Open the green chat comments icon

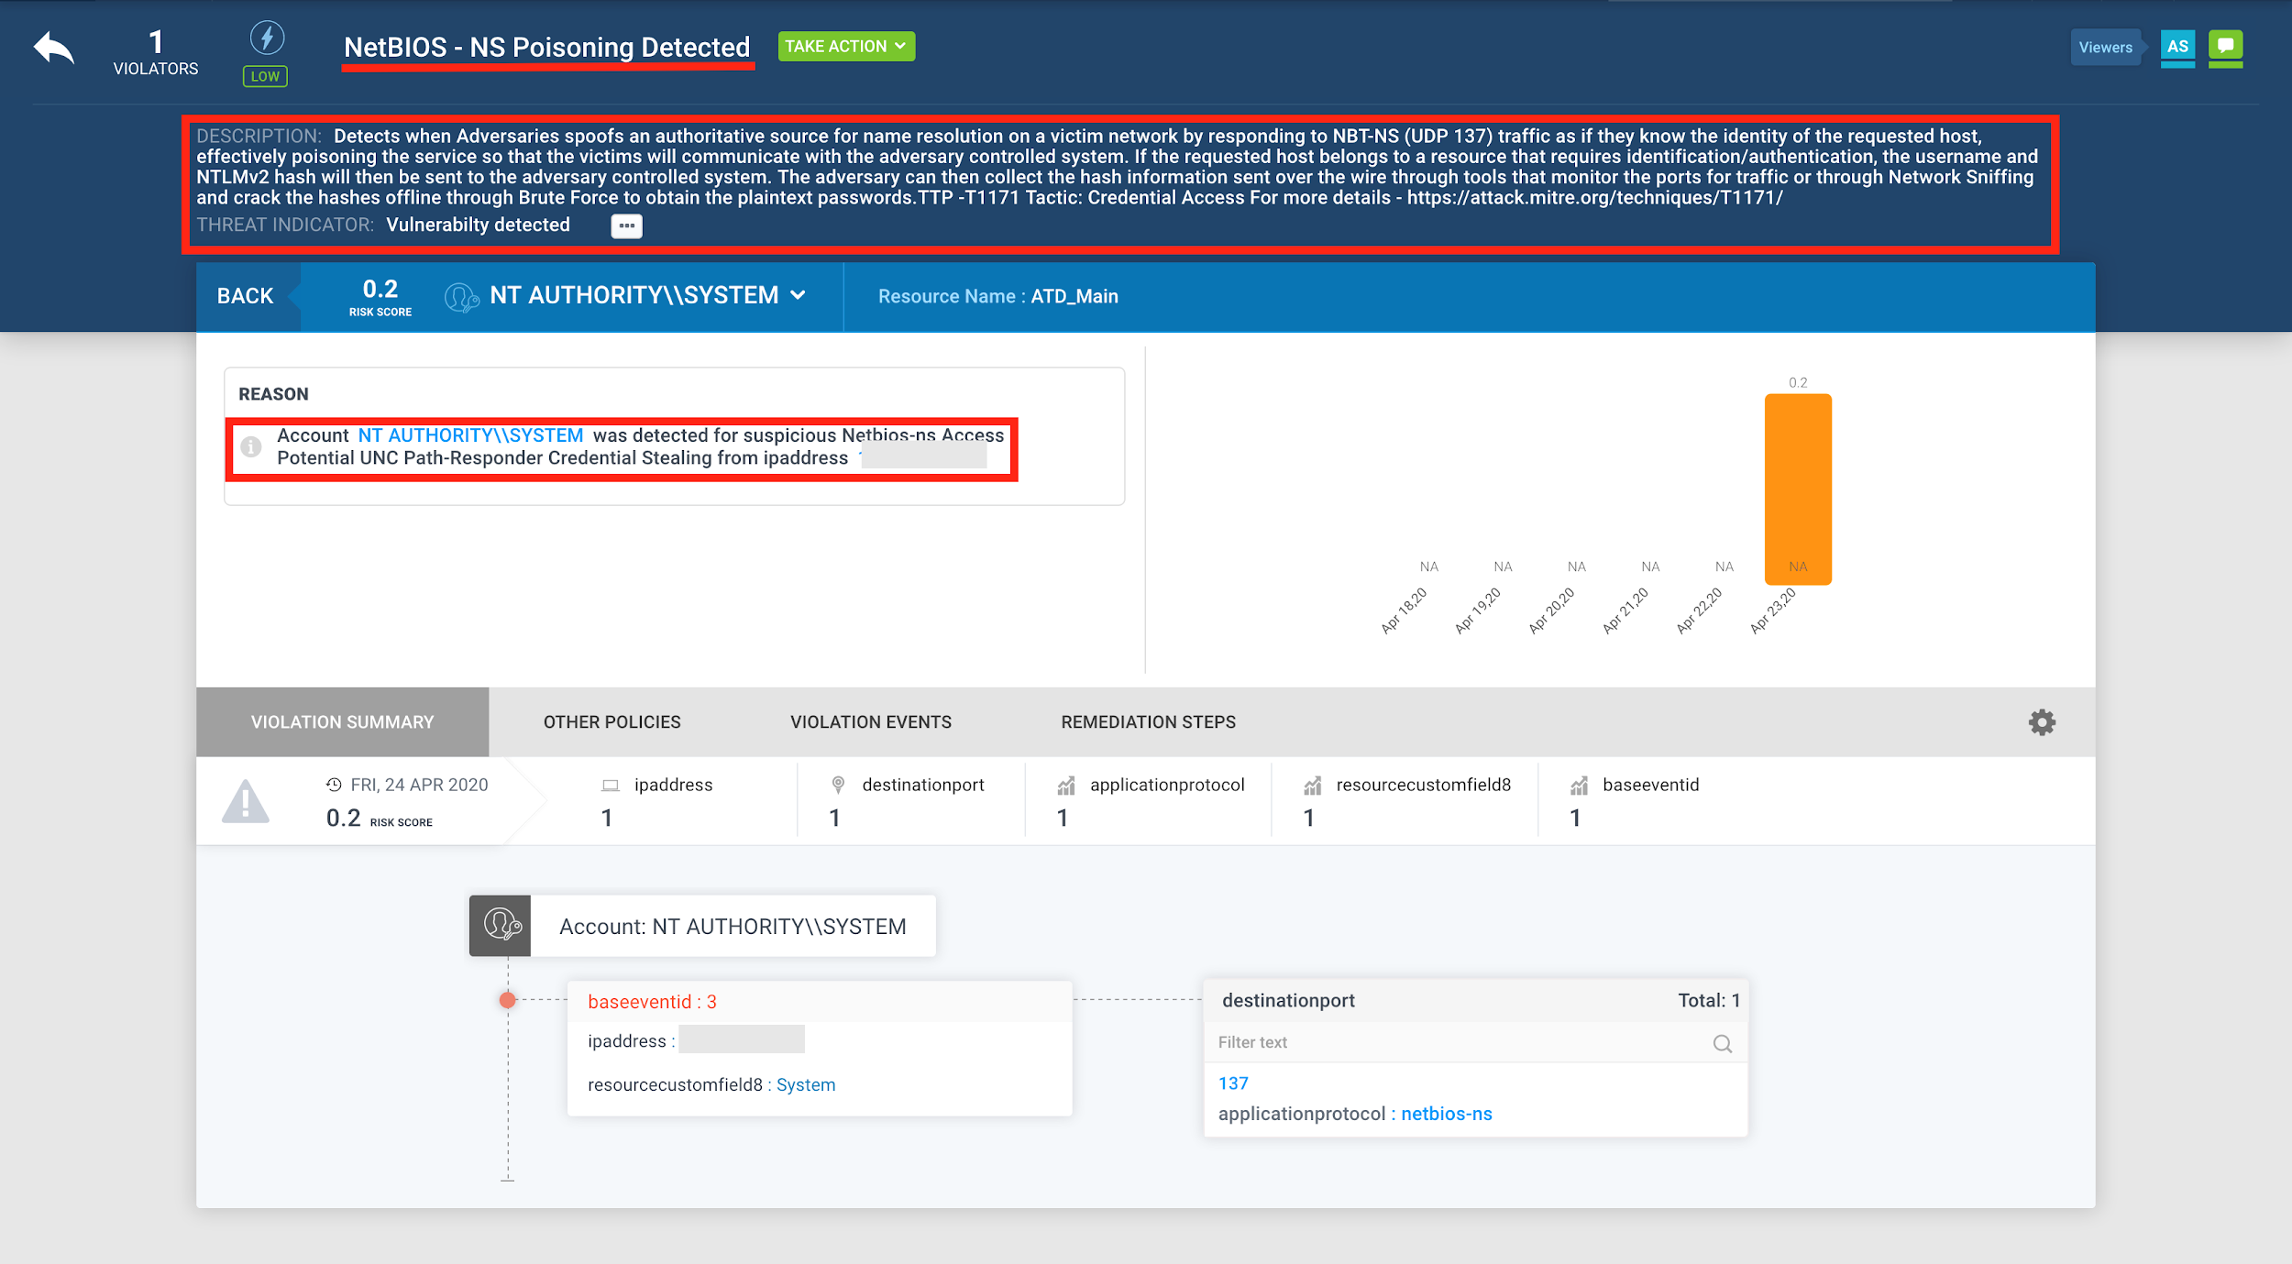[x=2225, y=46]
